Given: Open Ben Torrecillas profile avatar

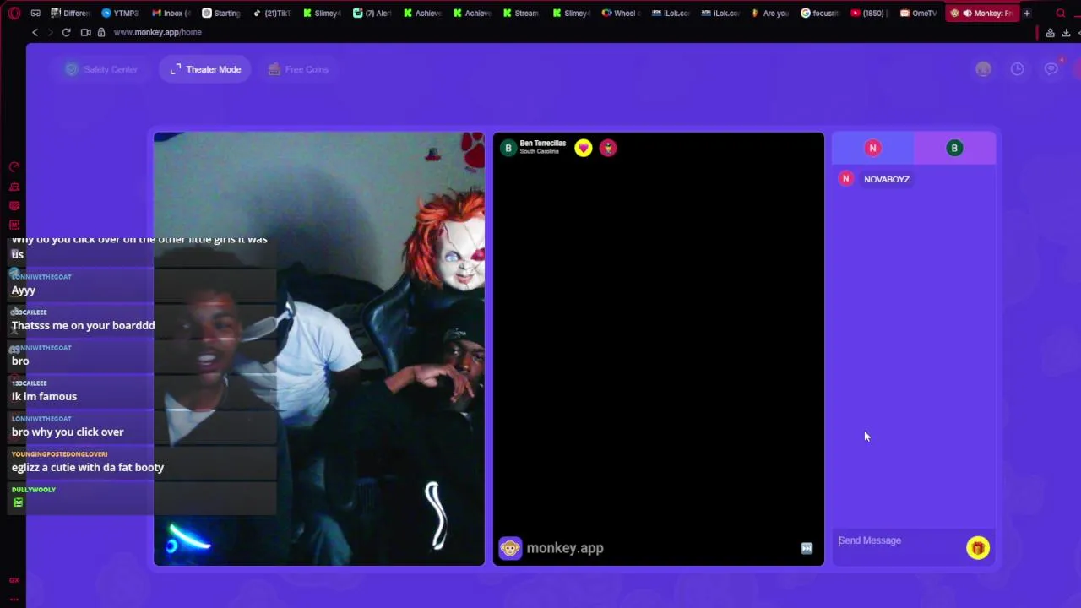Looking at the screenshot, I should click(508, 148).
